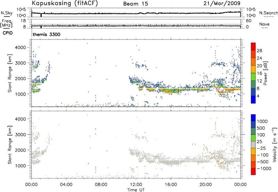Screen dimensions: 278x192
Task: Select the 'Beam 15' header text
Action: point(136,4)
